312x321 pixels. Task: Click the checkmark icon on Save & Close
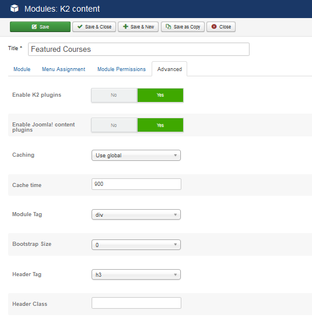click(x=80, y=27)
